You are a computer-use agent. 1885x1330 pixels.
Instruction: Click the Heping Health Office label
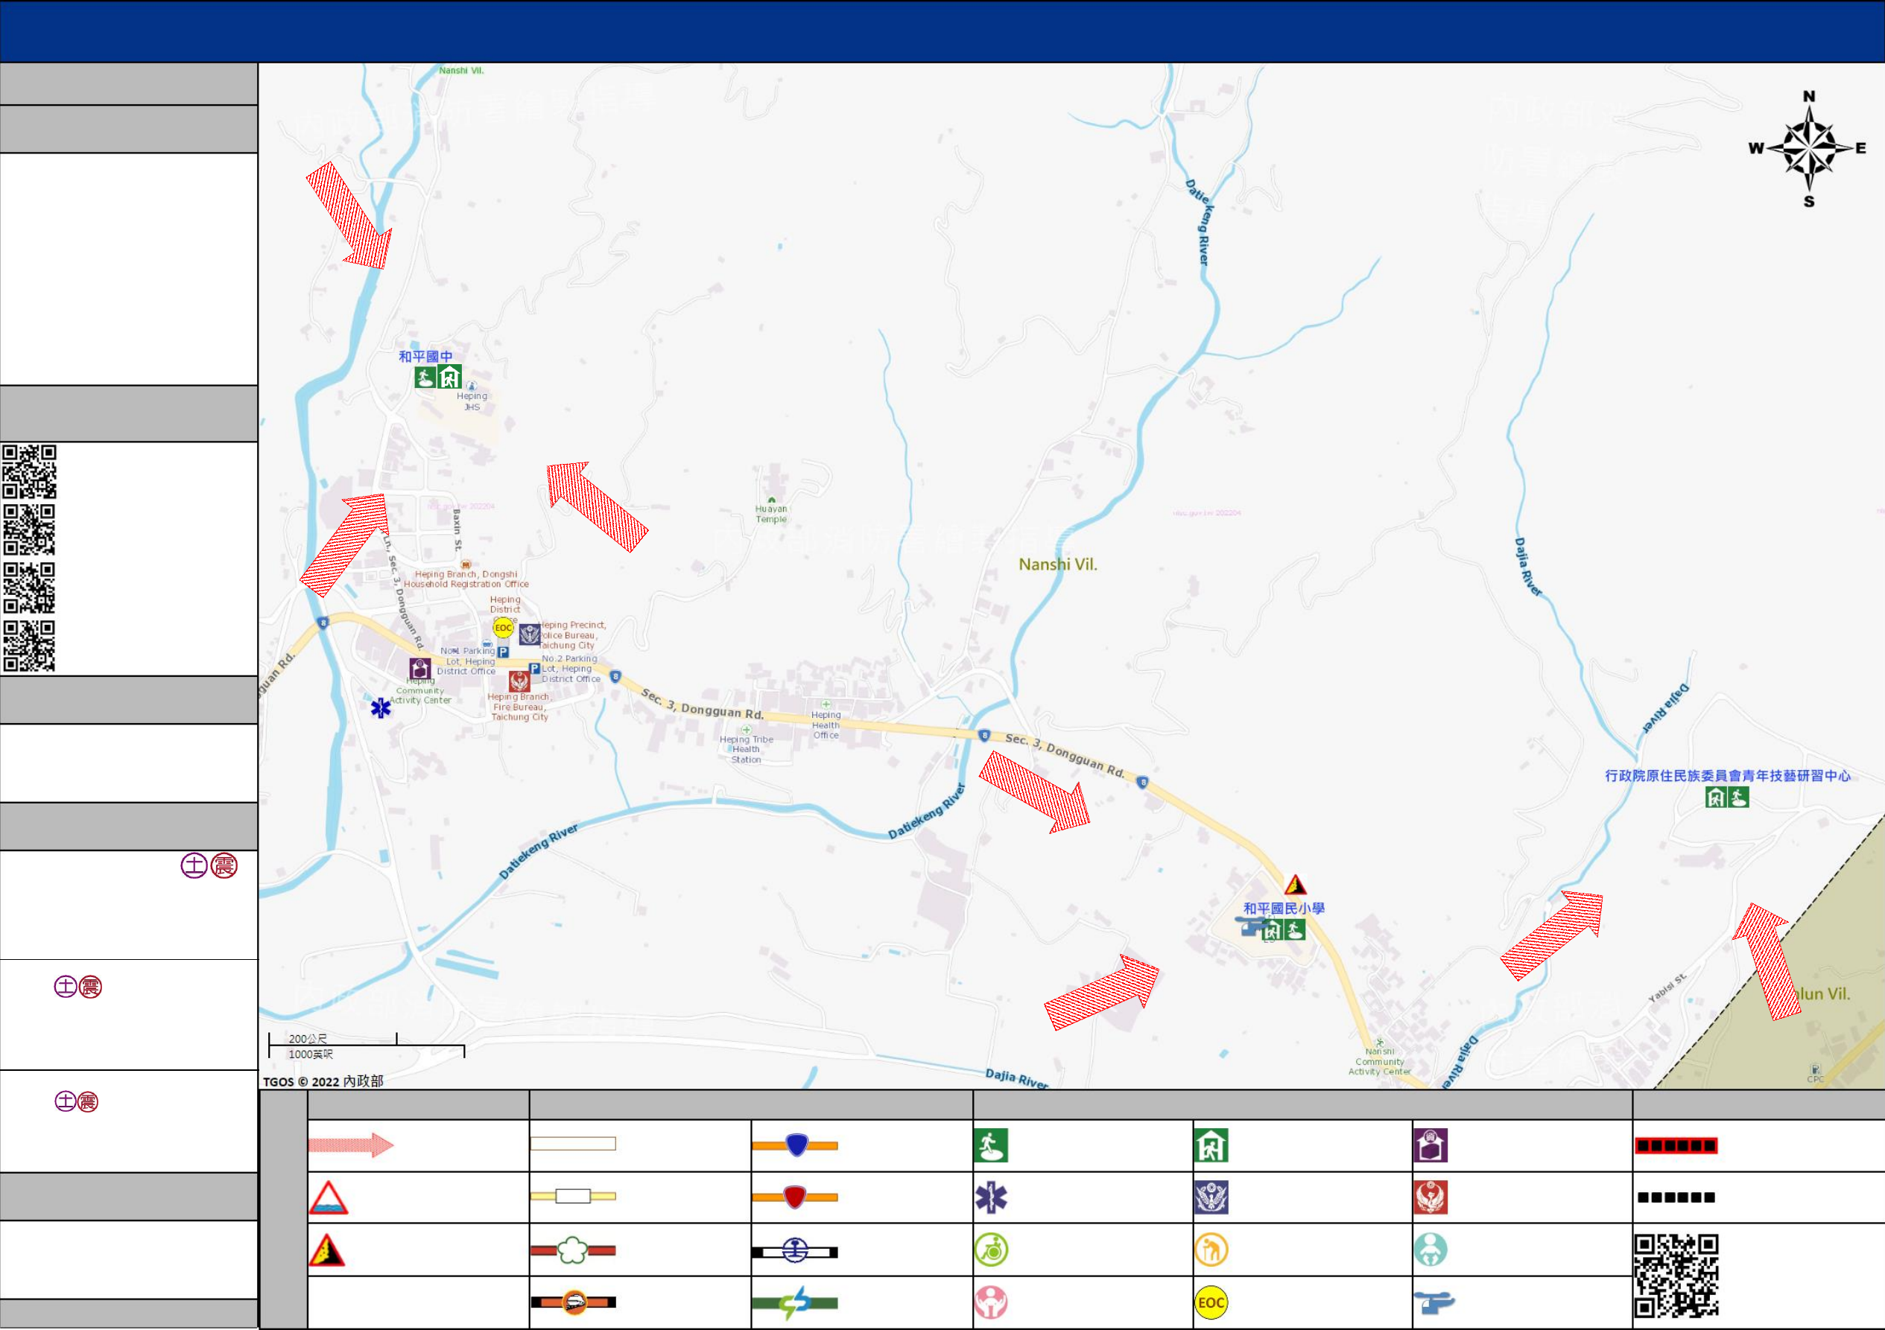click(x=826, y=725)
